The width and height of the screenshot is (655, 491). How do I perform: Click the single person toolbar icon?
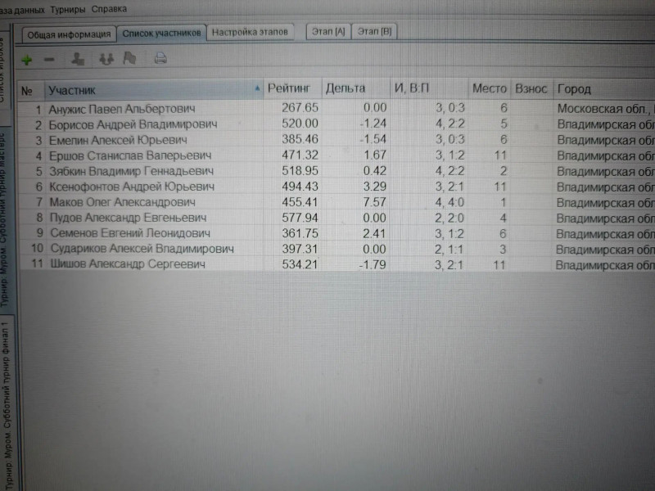(x=78, y=59)
